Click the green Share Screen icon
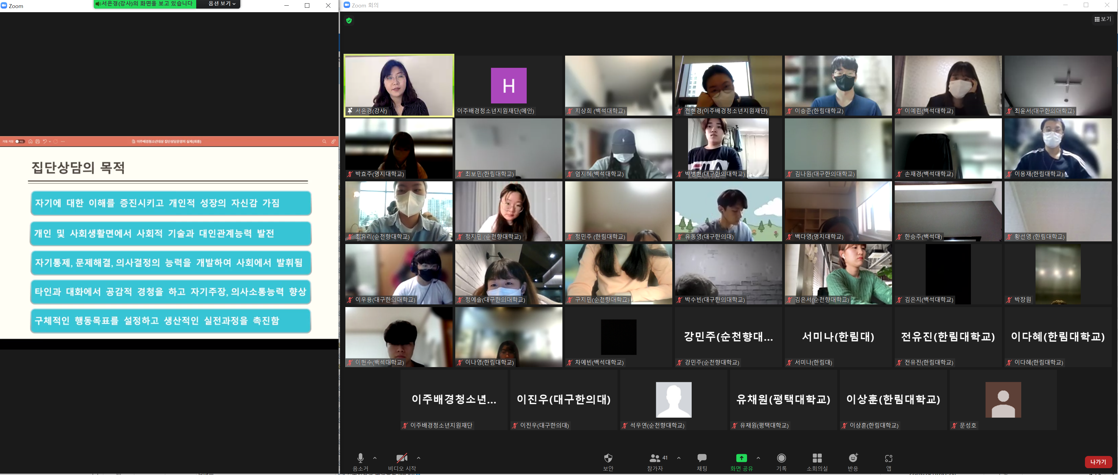 click(x=741, y=458)
